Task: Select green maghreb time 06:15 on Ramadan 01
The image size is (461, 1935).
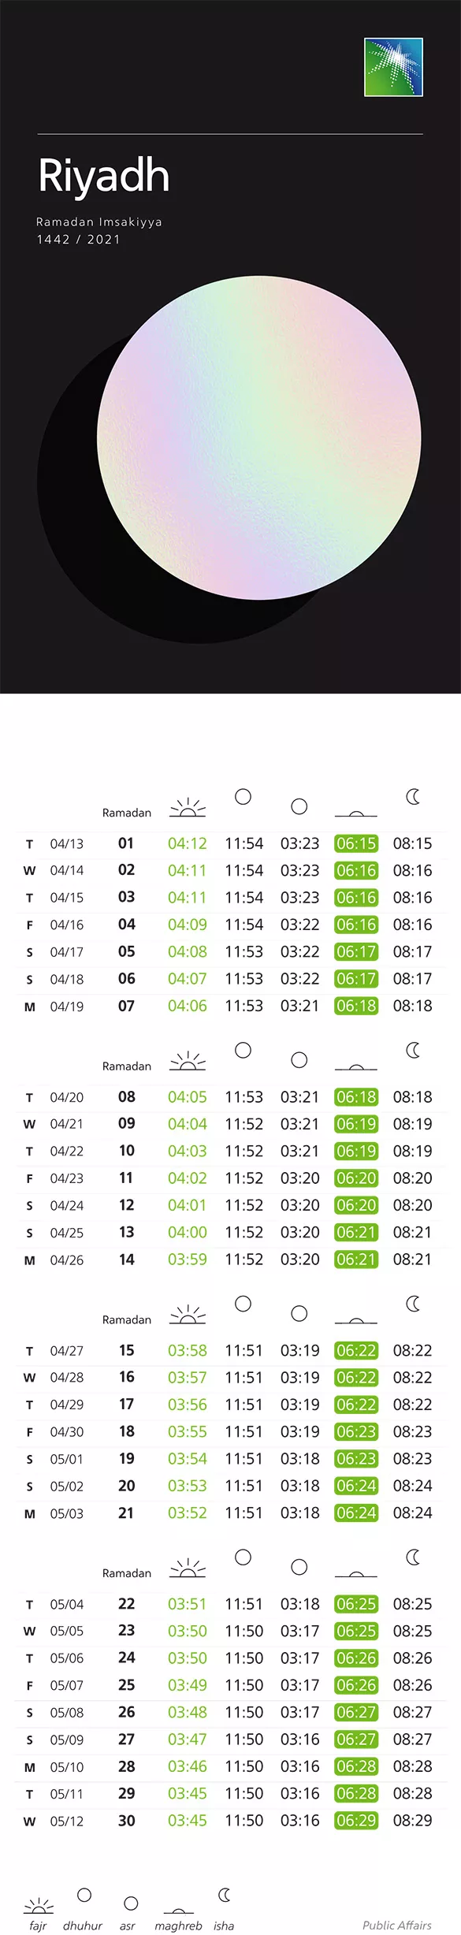Action: pos(356,843)
